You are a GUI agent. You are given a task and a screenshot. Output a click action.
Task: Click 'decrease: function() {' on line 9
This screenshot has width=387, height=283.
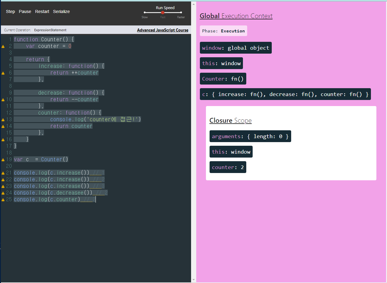pos(71,93)
